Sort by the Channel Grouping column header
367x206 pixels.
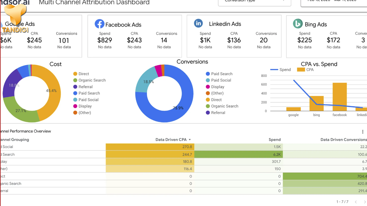click(15, 140)
